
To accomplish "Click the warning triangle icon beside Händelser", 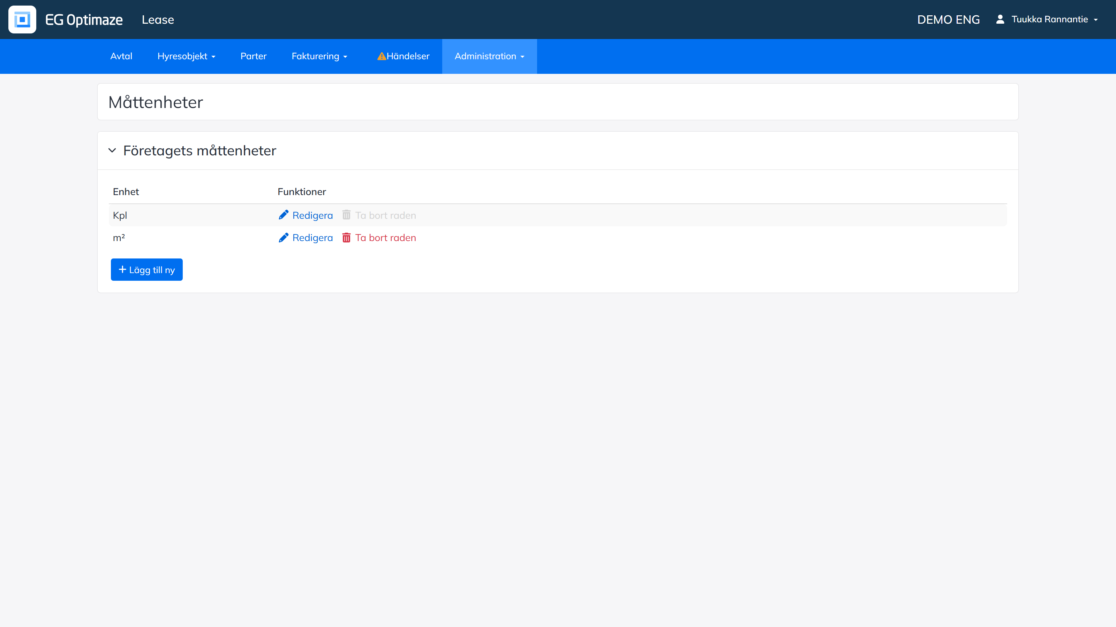I will pos(381,56).
